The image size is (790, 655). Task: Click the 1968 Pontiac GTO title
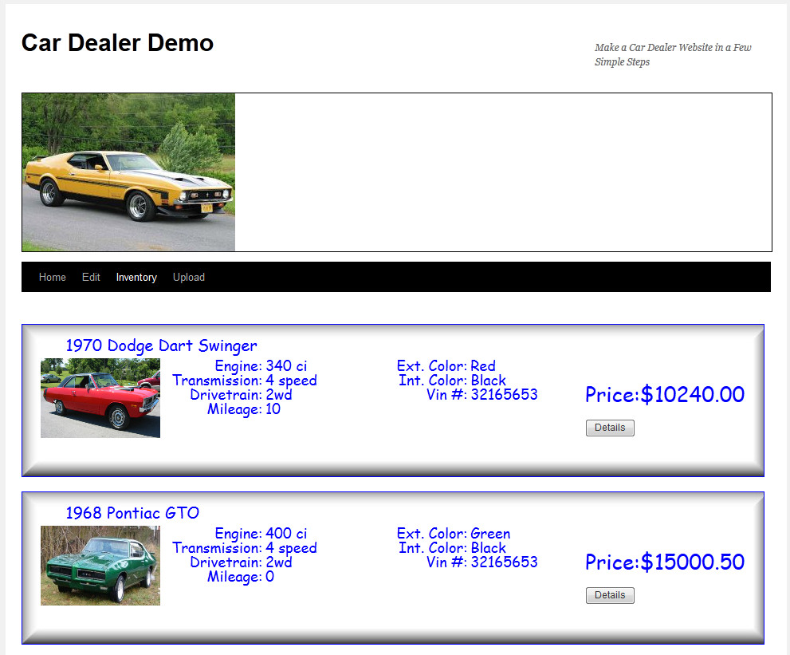coord(132,513)
